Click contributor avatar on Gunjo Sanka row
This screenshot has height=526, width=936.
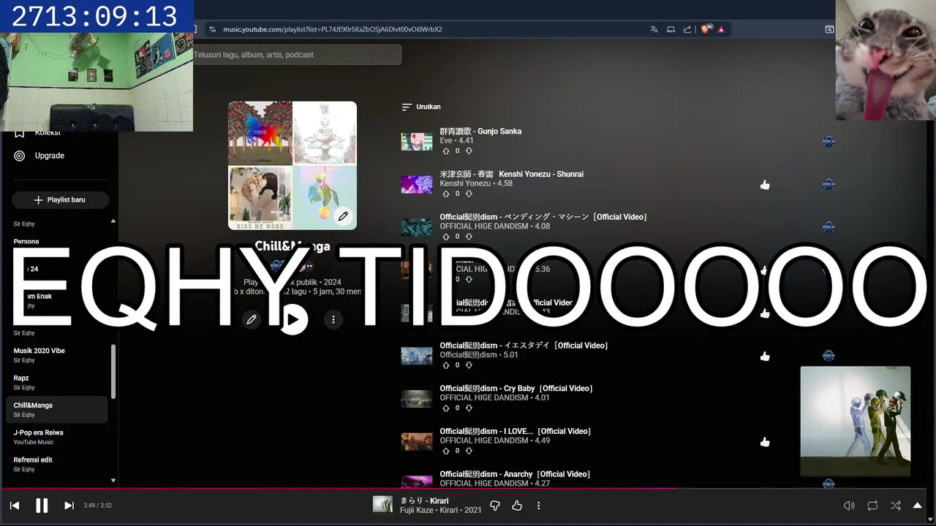pyautogui.click(x=829, y=142)
